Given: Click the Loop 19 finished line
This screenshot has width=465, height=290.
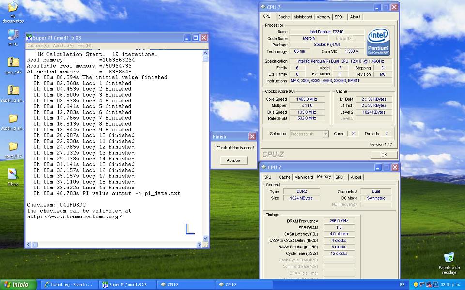Looking at the screenshot, I should click(84, 188).
